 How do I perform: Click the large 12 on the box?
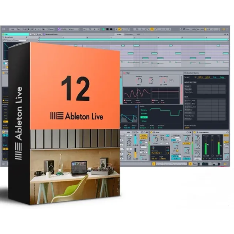tap(75, 89)
